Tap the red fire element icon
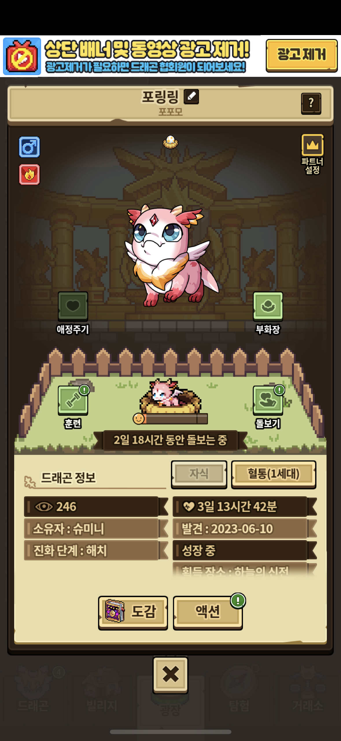 pyautogui.click(x=29, y=175)
